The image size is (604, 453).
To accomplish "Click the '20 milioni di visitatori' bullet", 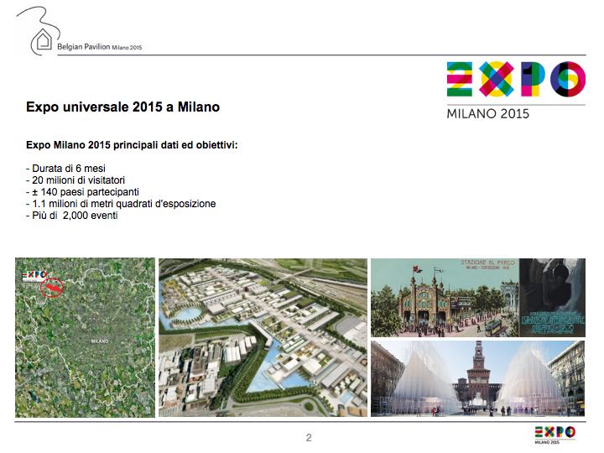I will (80, 180).
